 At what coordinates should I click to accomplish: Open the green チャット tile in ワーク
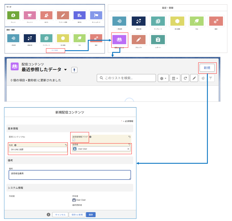click(13, 15)
